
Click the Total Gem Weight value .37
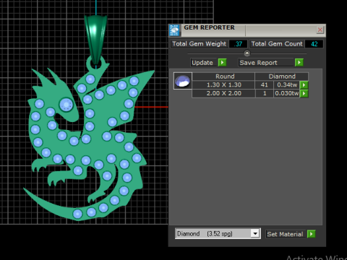tap(238, 44)
